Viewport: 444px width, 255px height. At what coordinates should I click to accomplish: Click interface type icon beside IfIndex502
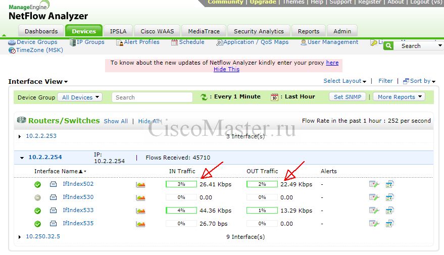pos(53,184)
